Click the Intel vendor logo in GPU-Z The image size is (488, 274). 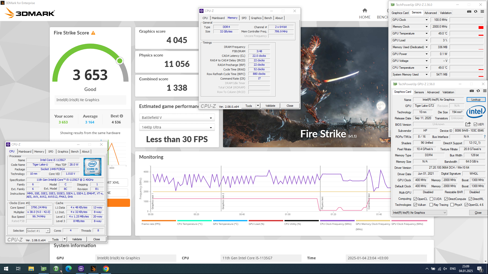476,111
